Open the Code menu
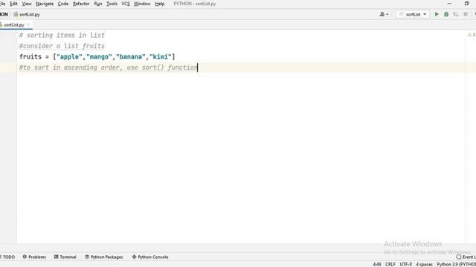Image resolution: width=476 pixels, height=267 pixels. click(62, 4)
